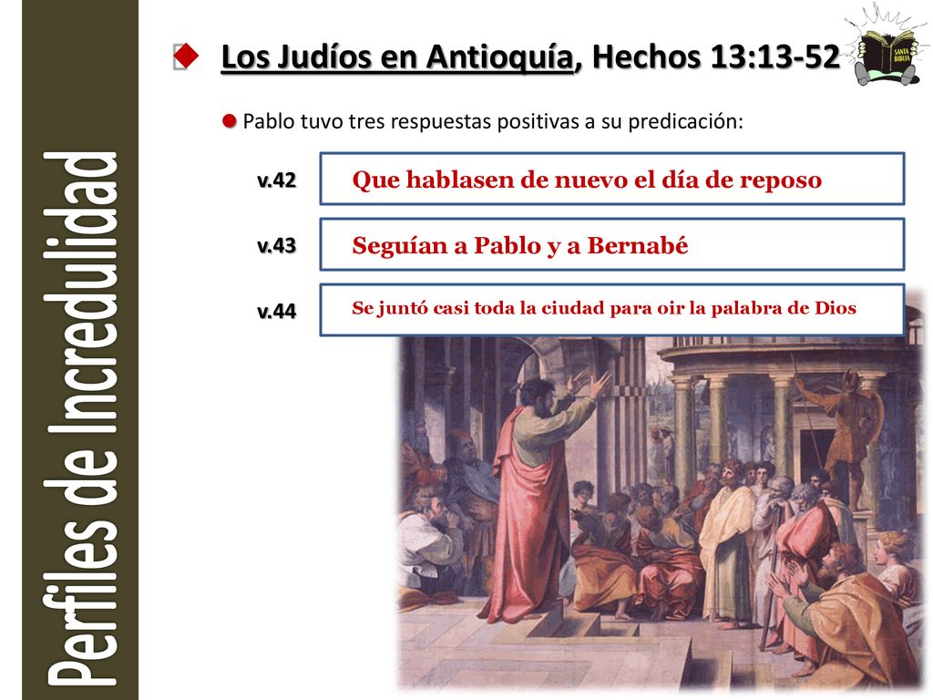Viewport: 933px width, 700px height.
Task: Click the painting of Paul preaching
Action: click(x=661, y=512)
